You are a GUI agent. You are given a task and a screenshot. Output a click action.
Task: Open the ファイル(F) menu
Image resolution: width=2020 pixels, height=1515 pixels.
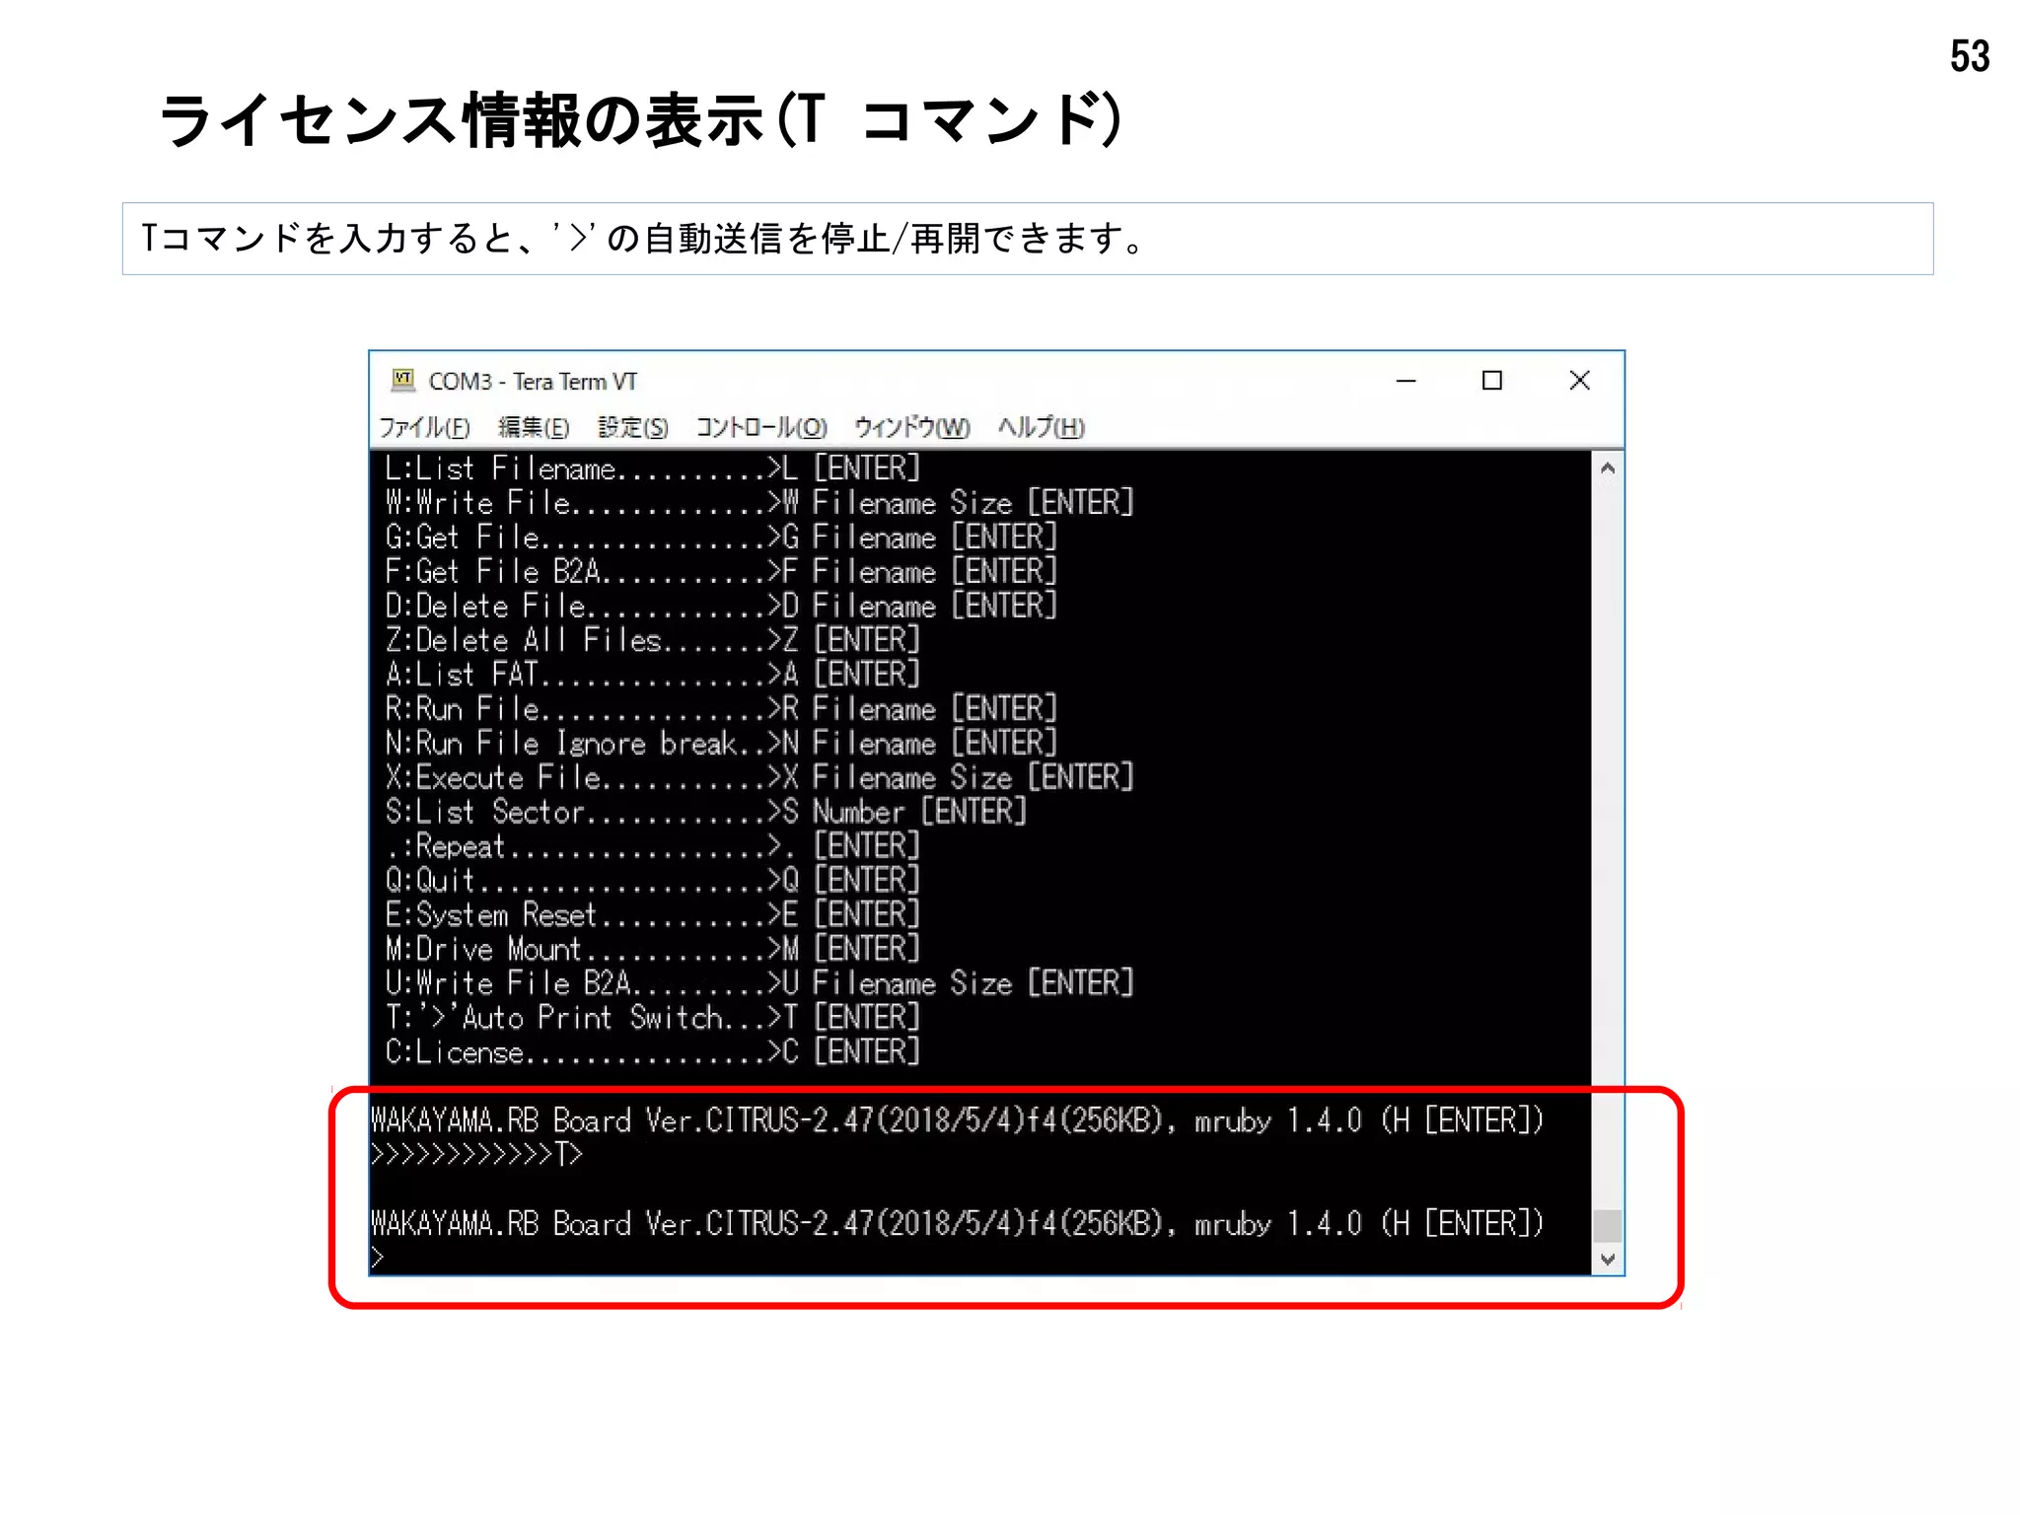click(424, 427)
